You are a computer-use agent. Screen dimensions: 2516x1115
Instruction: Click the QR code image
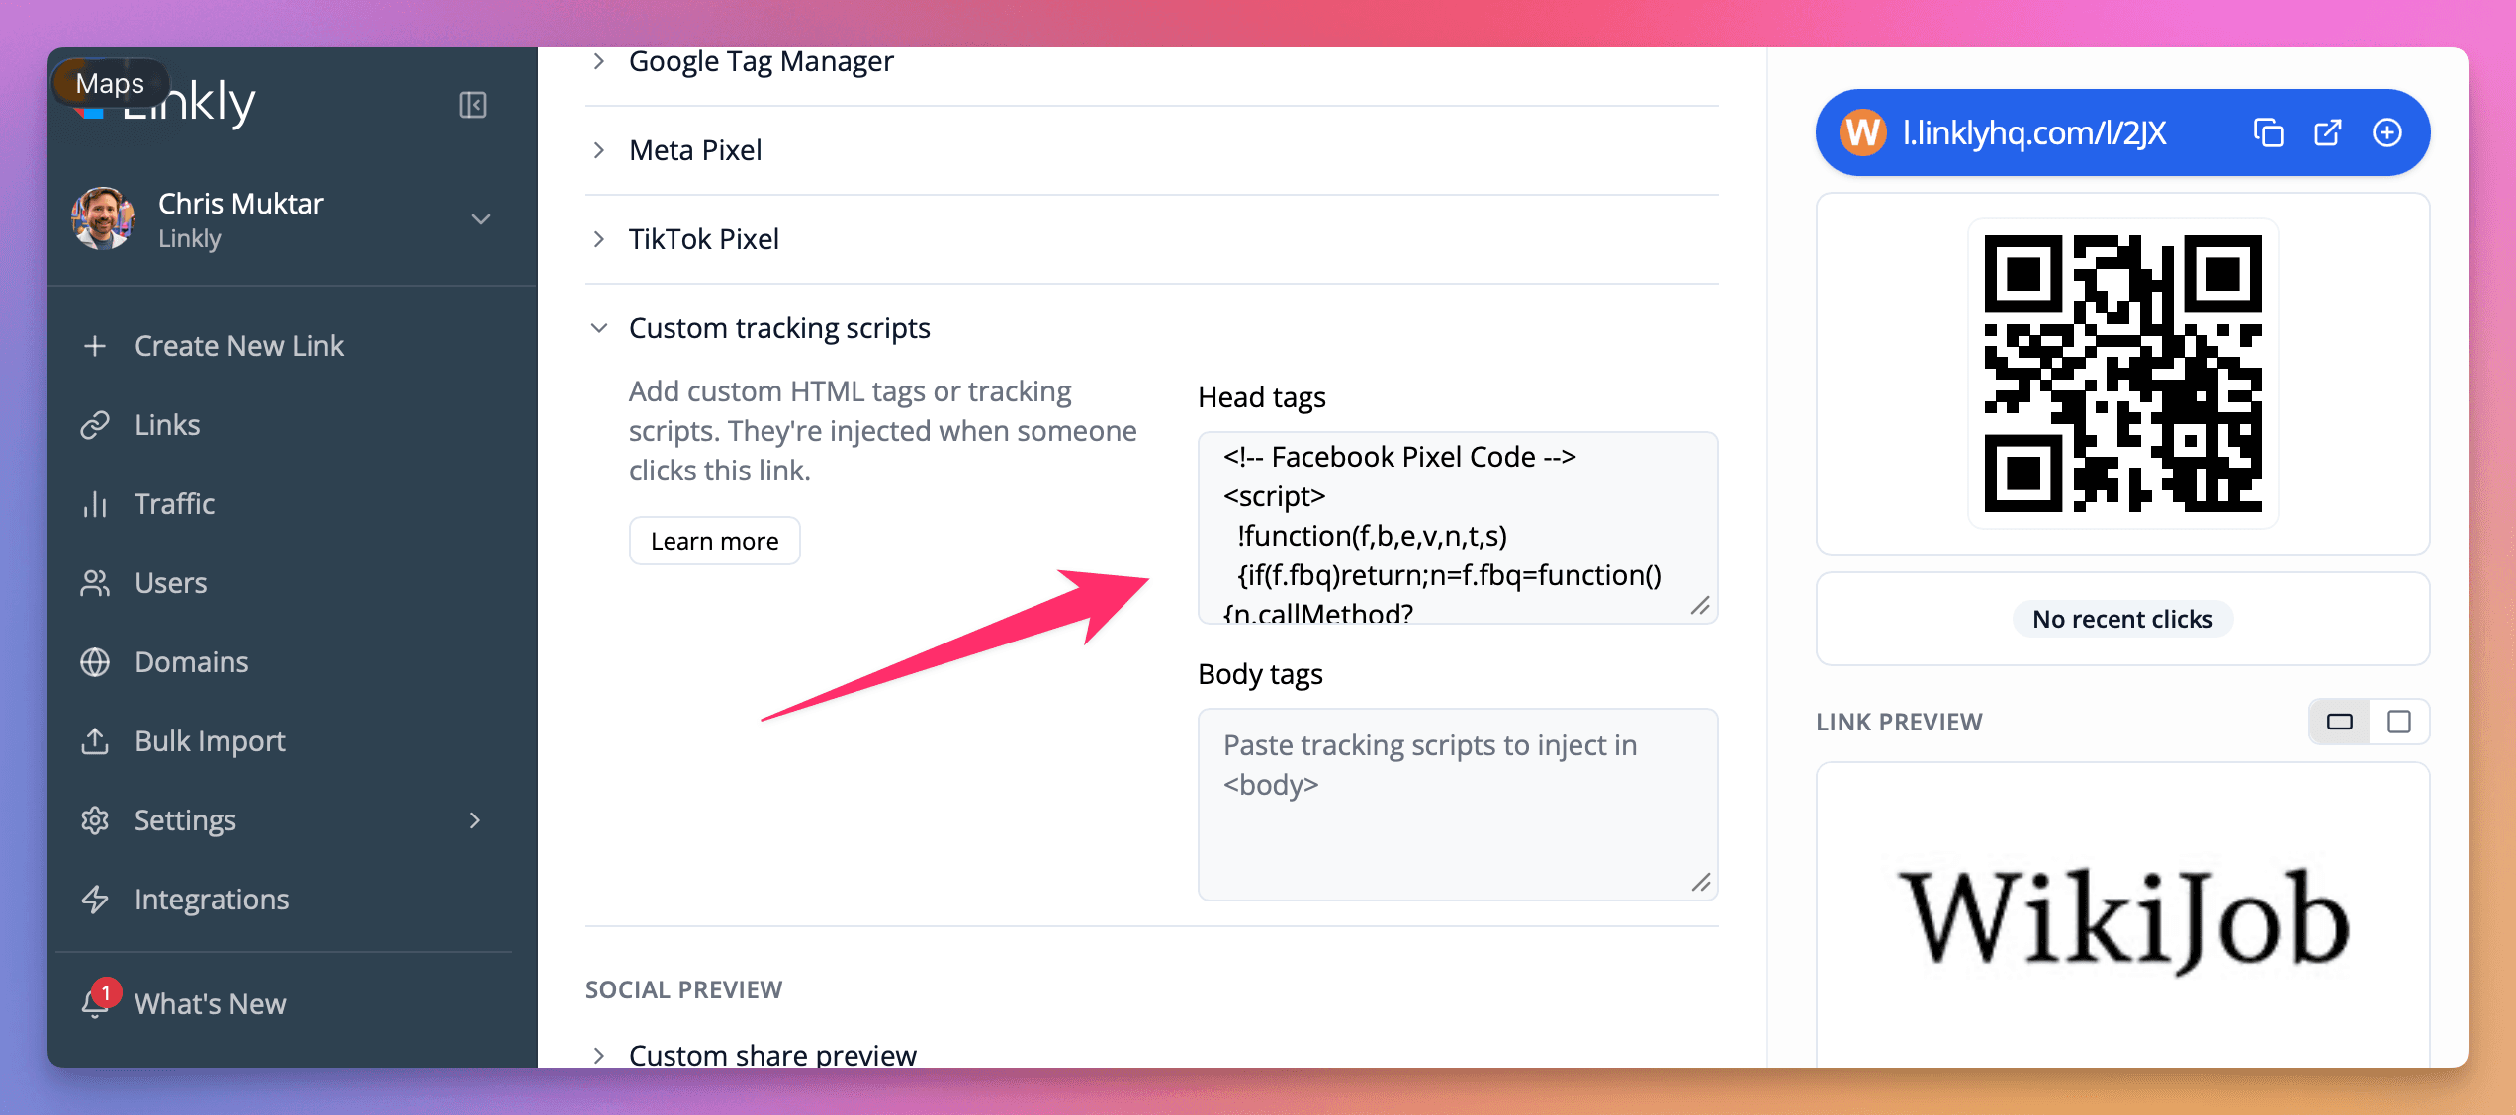2122,374
